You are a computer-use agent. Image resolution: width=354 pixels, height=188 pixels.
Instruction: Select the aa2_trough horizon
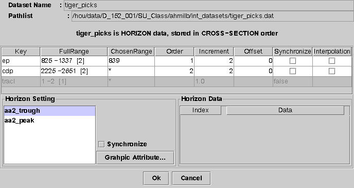click(x=50, y=111)
